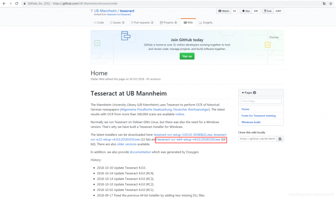The image size is (336, 198).
Task: Click the translate page icon
Action: pos(324,3)
